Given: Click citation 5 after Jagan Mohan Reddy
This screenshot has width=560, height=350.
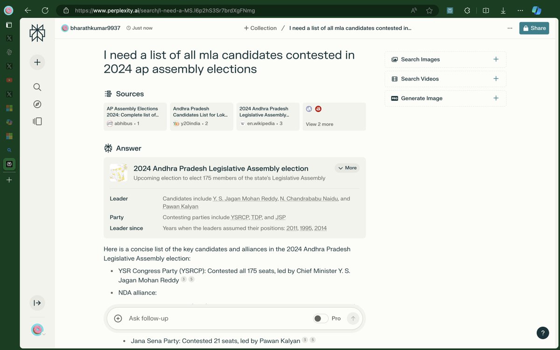Looking at the screenshot, I should point(191,279).
